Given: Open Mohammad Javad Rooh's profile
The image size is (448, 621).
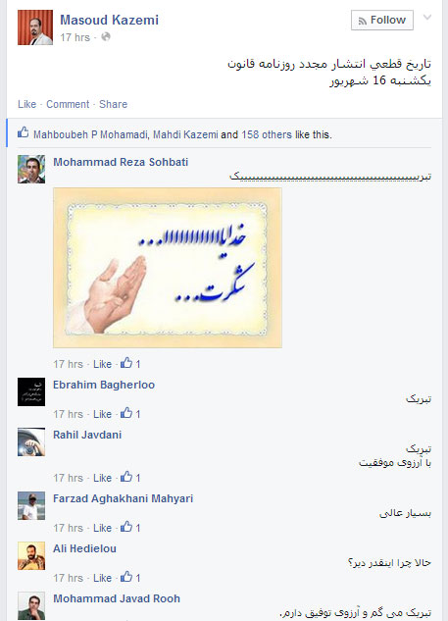Looking at the screenshot, I should coord(117,598).
